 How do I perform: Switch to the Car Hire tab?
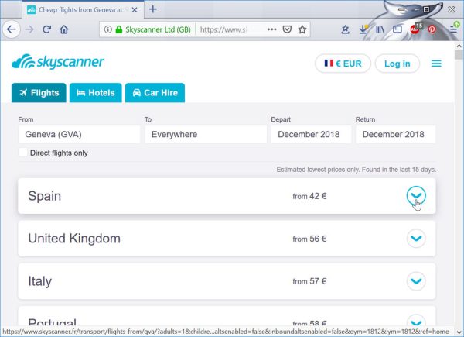tap(155, 93)
